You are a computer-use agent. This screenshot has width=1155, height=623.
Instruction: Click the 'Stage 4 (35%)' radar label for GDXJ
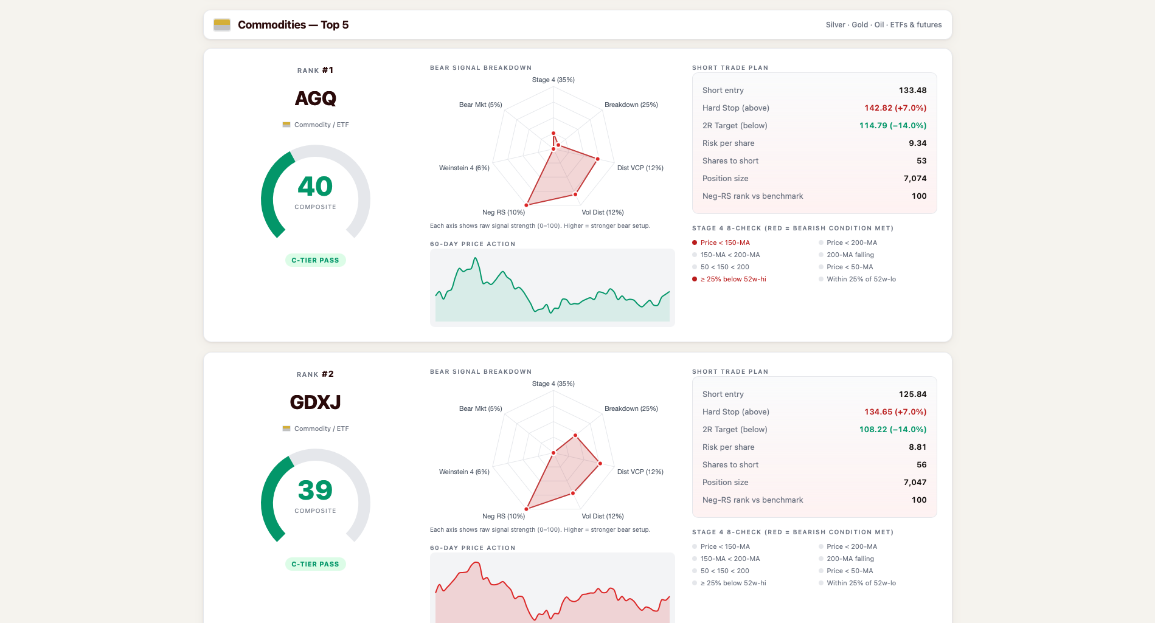553,384
